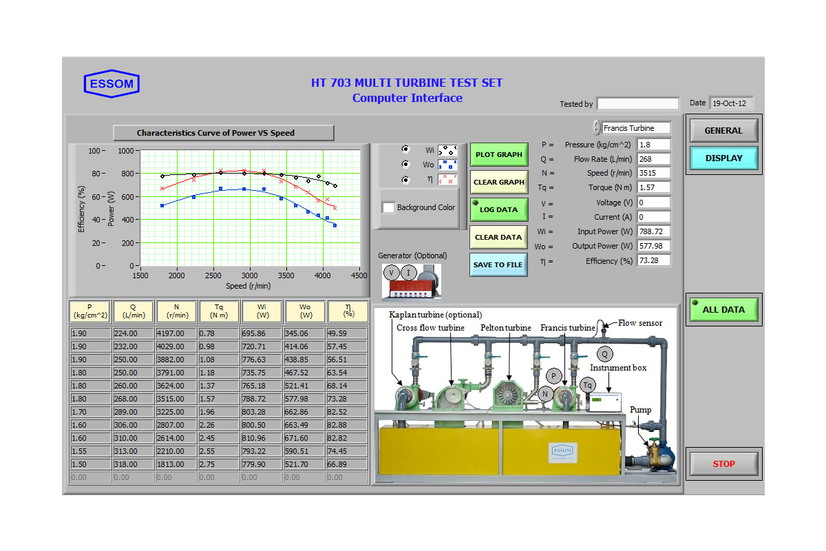Open the η marker style selector
The height and width of the screenshot is (551, 826).
pos(447,179)
